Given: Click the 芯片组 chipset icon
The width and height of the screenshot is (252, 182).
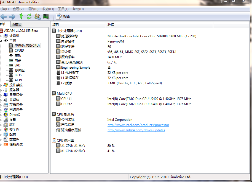Looking at the screenshot, I should click(11, 70).
